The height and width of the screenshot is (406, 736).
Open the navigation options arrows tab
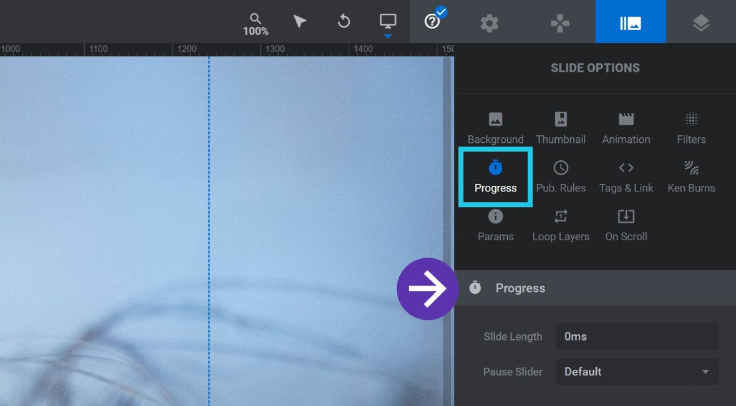(560, 22)
